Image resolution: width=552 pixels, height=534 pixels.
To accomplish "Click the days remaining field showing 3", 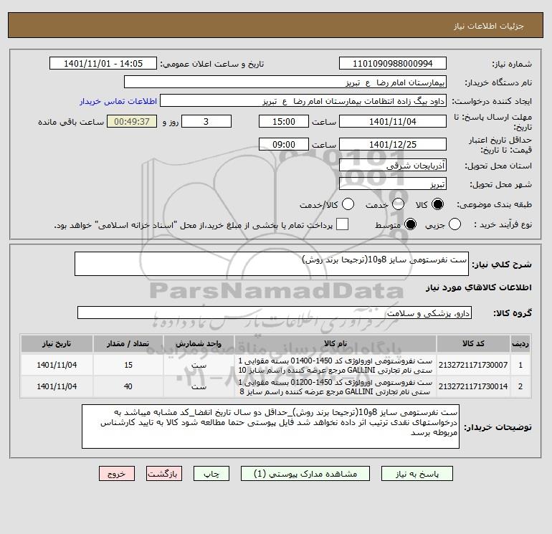I will [206, 121].
